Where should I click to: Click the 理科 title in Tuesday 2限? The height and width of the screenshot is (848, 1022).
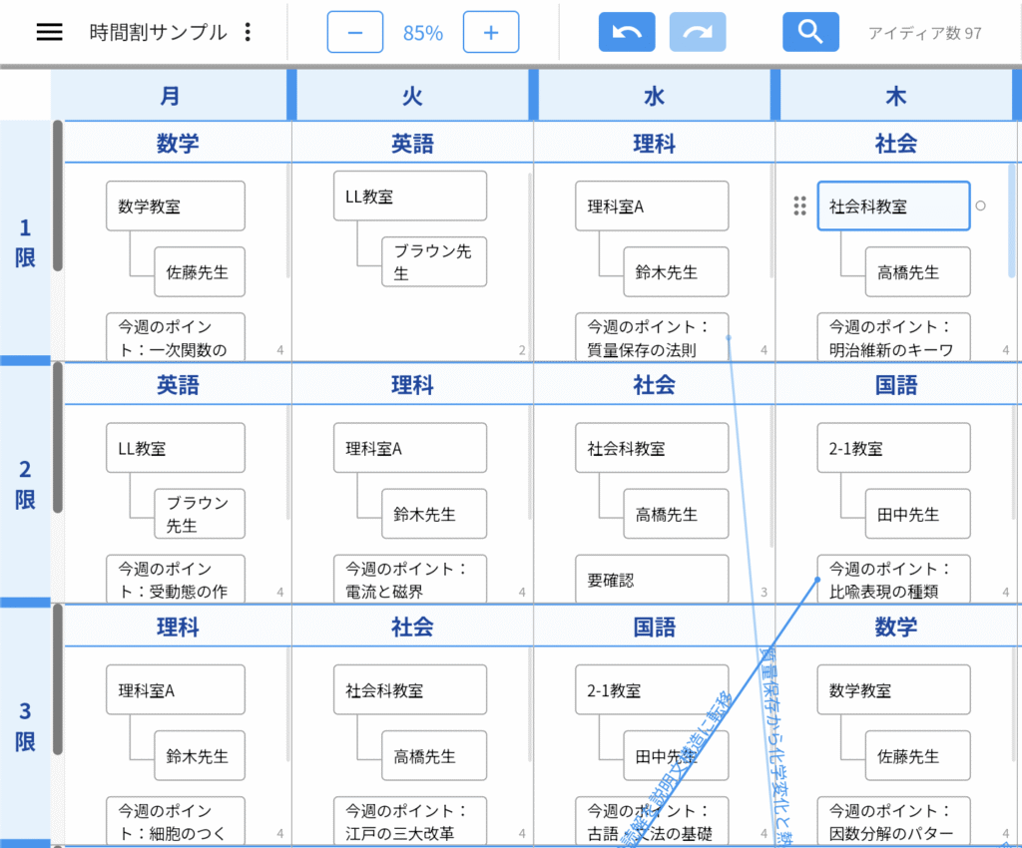click(x=412, y=385)
